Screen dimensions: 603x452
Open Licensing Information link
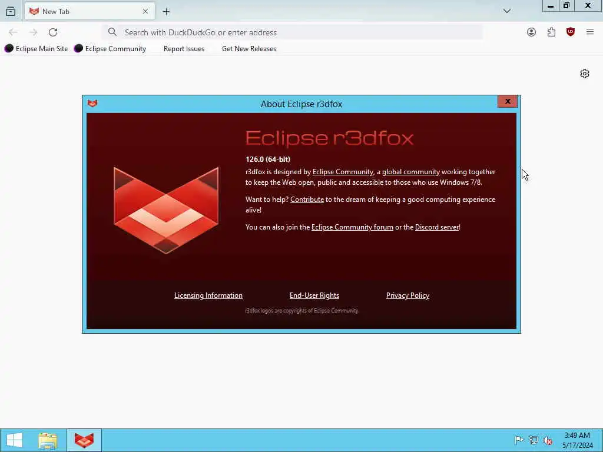pos(208,295)
